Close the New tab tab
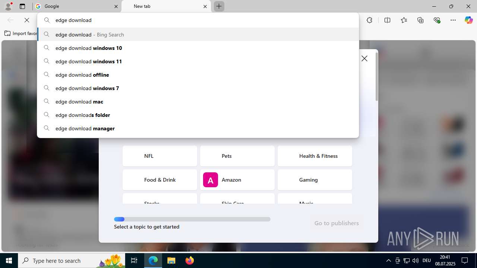The height and width of the screenshot is (268, 477). click(x=205, y=6)
